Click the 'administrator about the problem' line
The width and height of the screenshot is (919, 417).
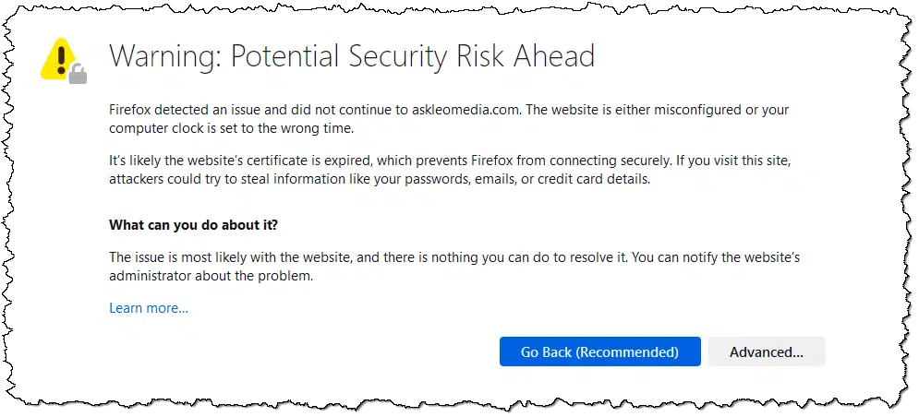pos(211,276)
